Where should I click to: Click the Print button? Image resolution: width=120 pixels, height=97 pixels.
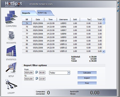(87, 83)
